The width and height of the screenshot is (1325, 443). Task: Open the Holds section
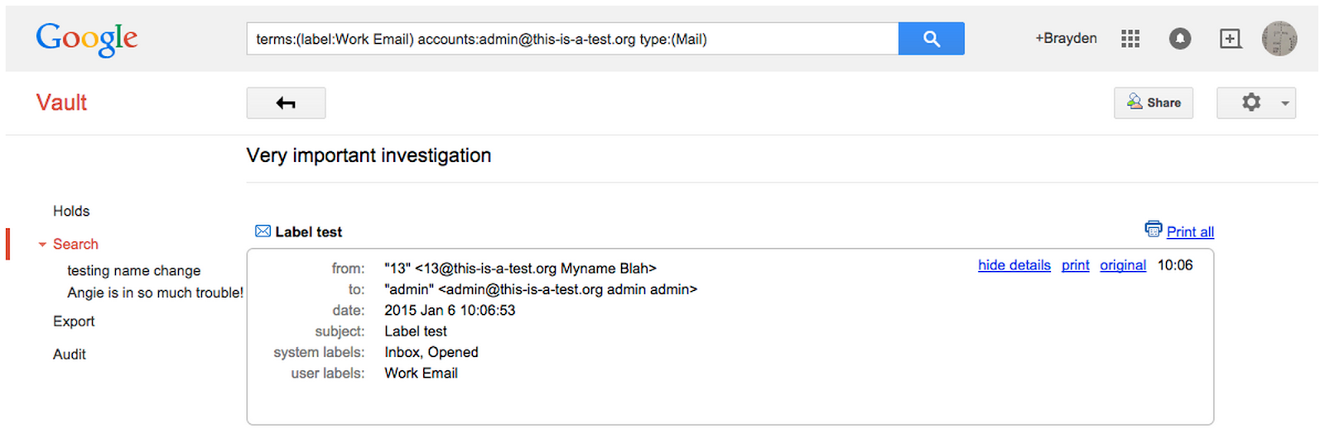coord(71,212)
